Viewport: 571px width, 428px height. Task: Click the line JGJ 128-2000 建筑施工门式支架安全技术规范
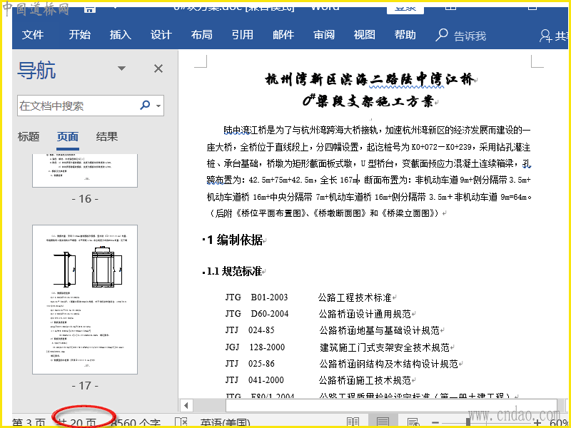[337, 347]
